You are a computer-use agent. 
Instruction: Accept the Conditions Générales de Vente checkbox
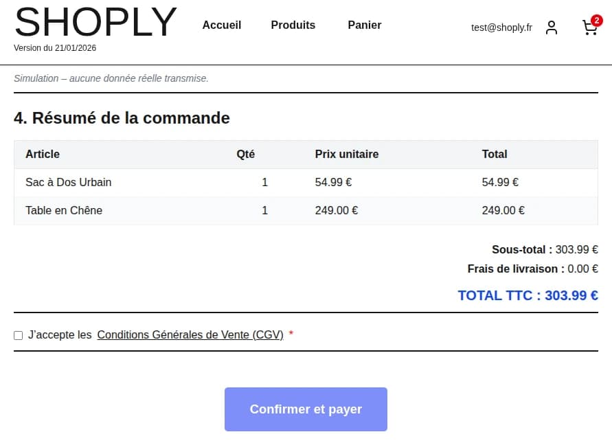[19, 335]
